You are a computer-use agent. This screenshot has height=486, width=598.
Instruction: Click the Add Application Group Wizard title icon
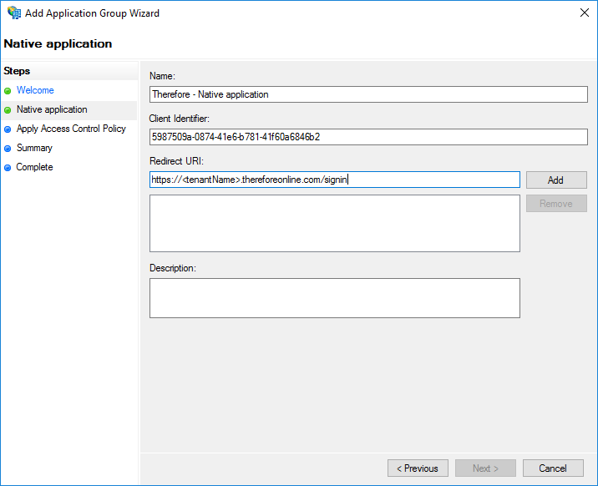click(13, 13)
